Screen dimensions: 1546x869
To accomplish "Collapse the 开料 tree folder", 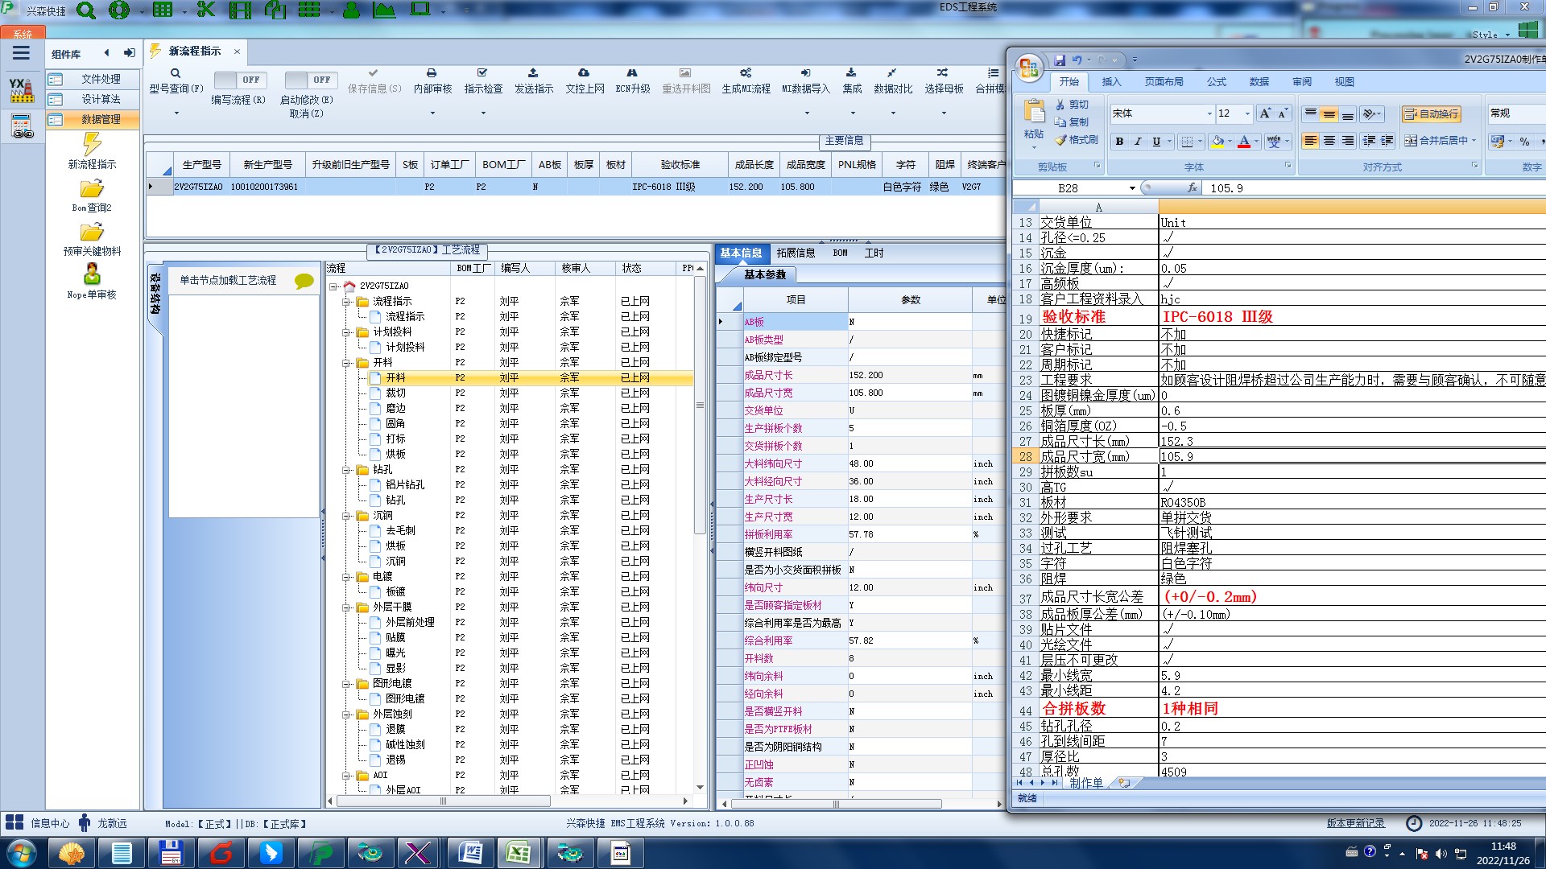I will pos(347,363).
